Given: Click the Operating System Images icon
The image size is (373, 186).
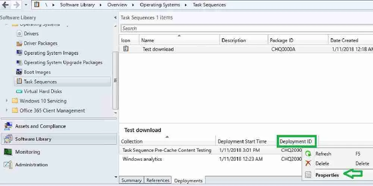Looking at the screenshot, I should 19,53.
